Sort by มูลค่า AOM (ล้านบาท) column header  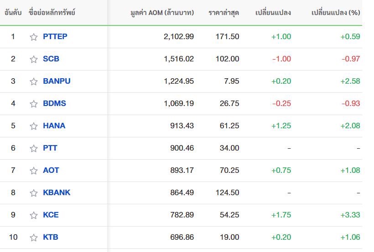[x=162, y=12]
